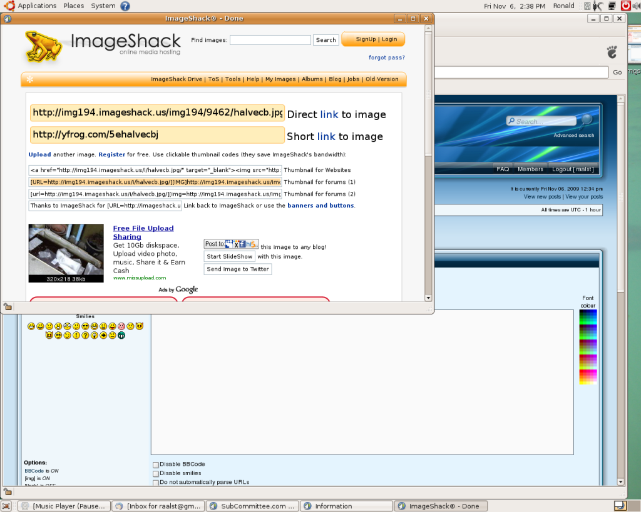The height and width of the screenshot is (512, 641).
Task: Switch to the Music Player taskbar window
Action: (64, 506)
